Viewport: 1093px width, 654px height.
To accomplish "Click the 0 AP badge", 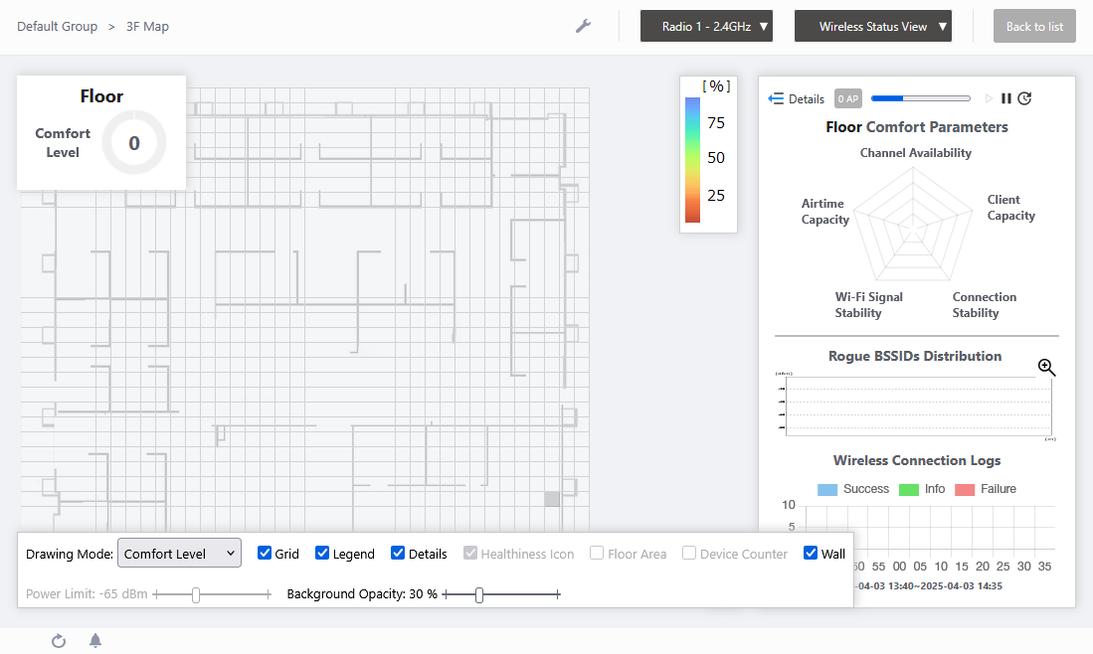I will [x=847, y=98].
